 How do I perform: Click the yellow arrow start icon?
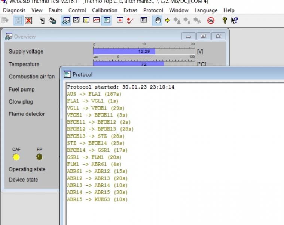click(167, 20)
